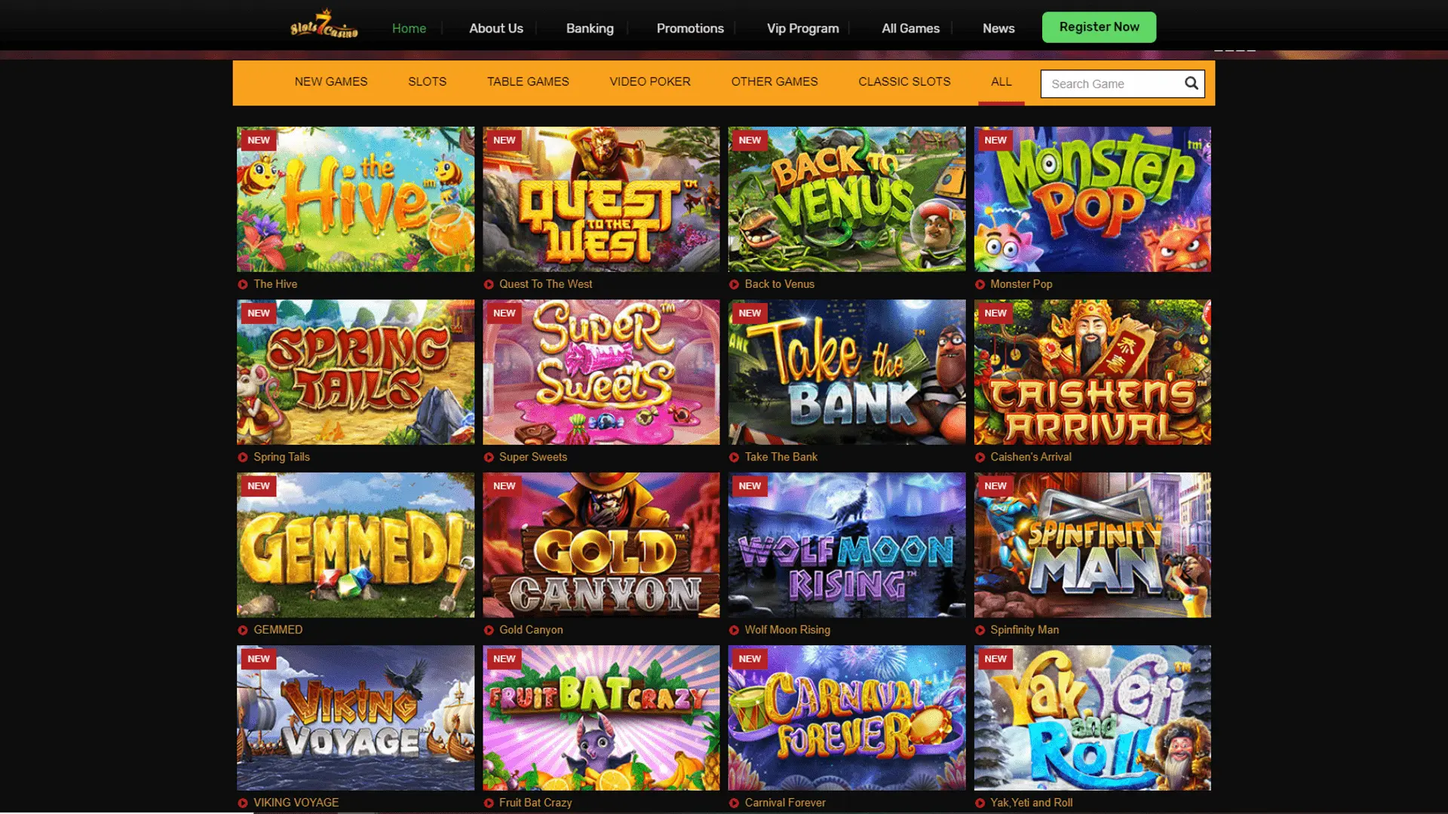The width and height of the screenshot is (1448, 814).
Task: Click play icon beside Fruit Bat Crazy
Action: 489,803
